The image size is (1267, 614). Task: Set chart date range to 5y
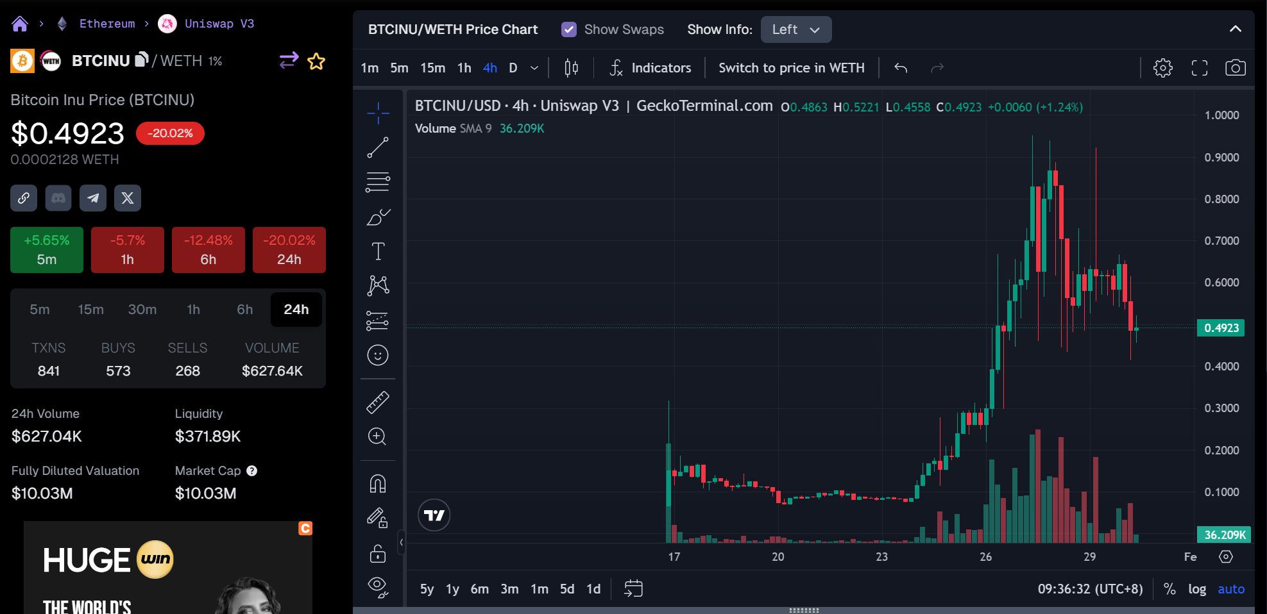coord(427,589)
